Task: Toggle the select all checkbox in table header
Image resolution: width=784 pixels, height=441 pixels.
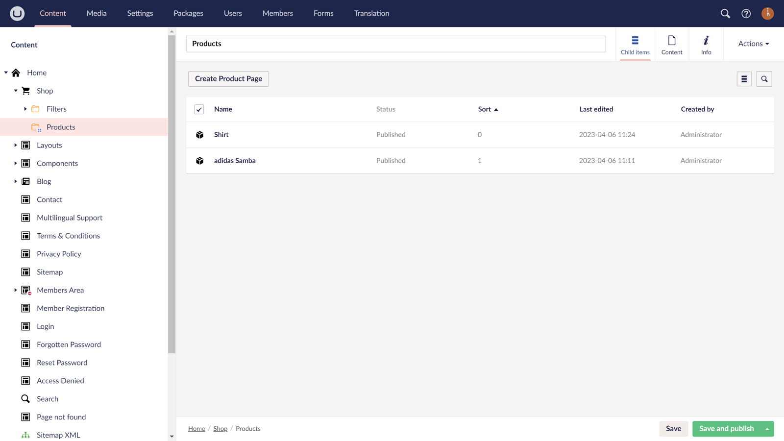Action: (199, 109)
